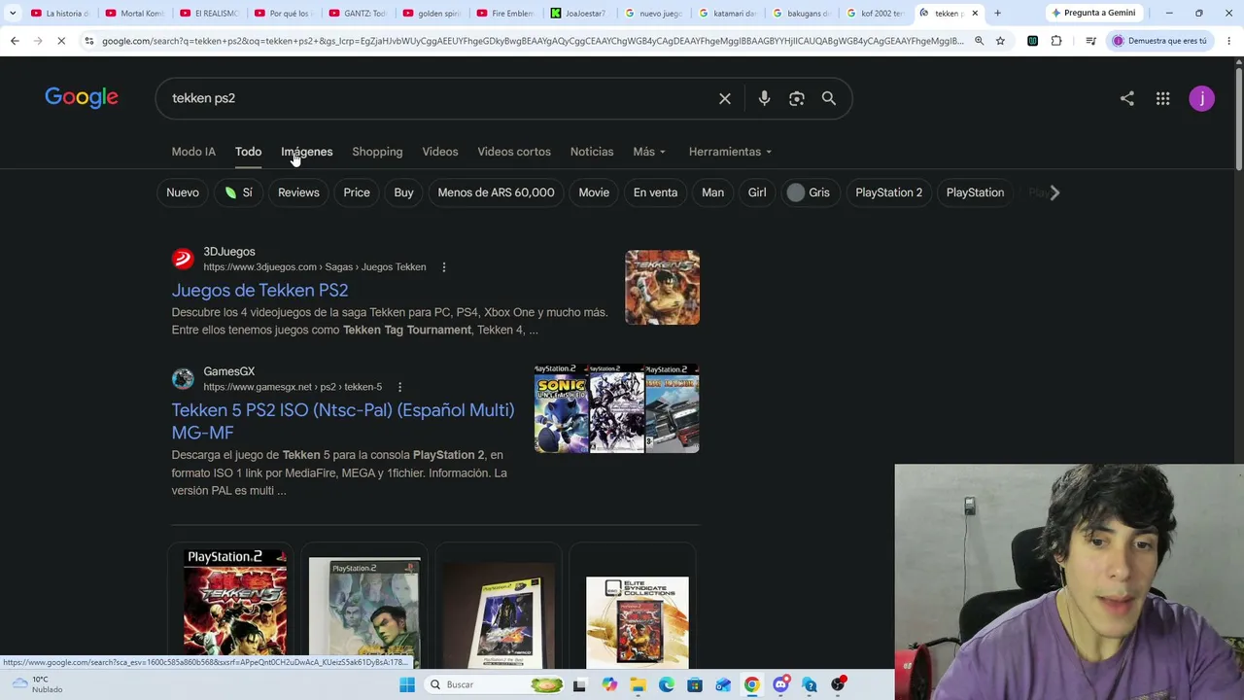The width and height of the screenshot is (1244, 700).
Task: Select the Shopping tab
Action: tap(377, 152)
